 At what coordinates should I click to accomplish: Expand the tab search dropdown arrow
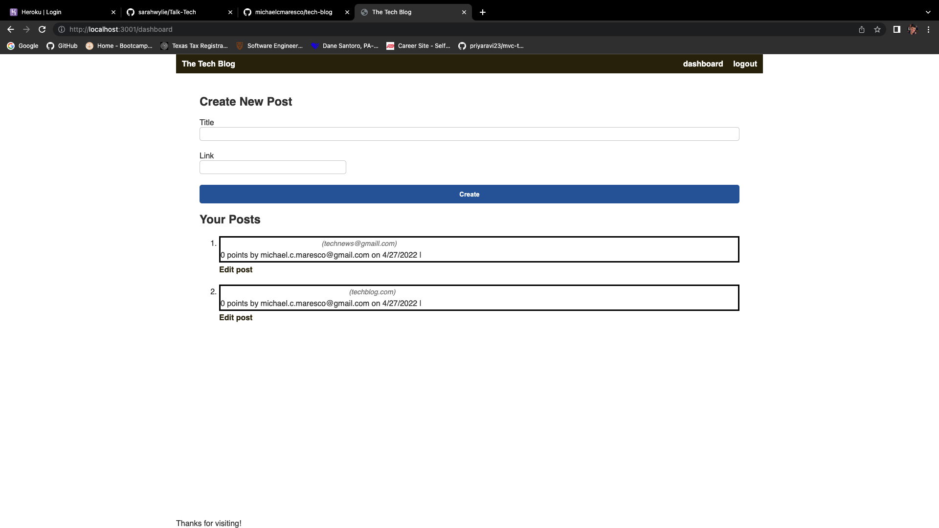coord(928,12)
